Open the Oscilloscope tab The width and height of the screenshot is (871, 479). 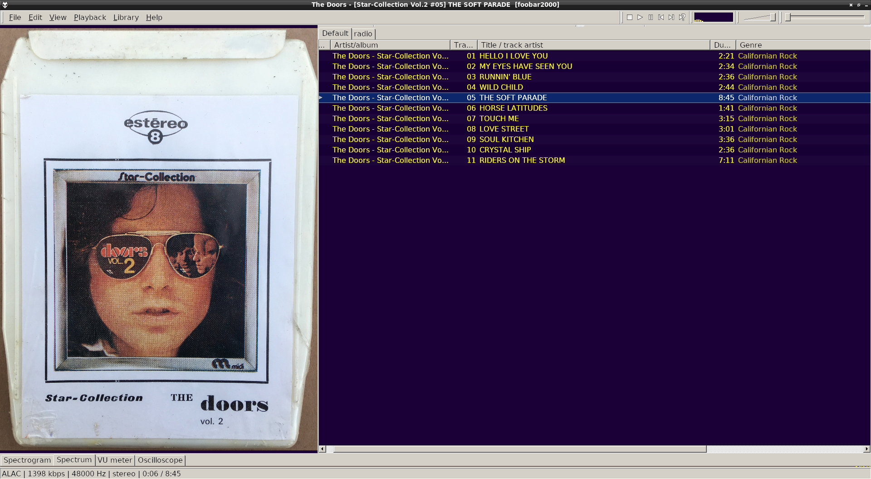coord(160,460)
